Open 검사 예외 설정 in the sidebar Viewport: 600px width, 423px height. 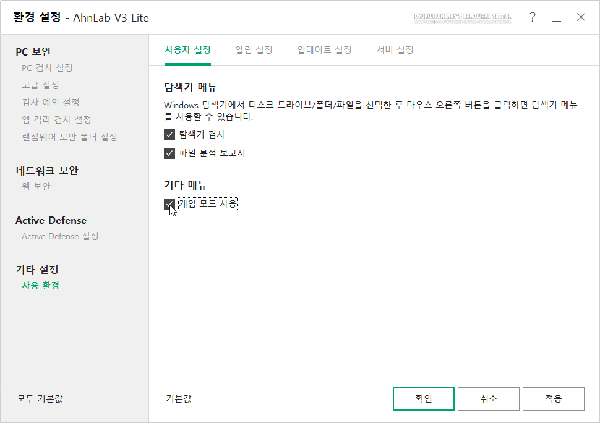click(x=51, y=102)
